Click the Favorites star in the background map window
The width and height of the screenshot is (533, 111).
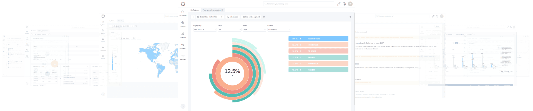tap(103, 56)
